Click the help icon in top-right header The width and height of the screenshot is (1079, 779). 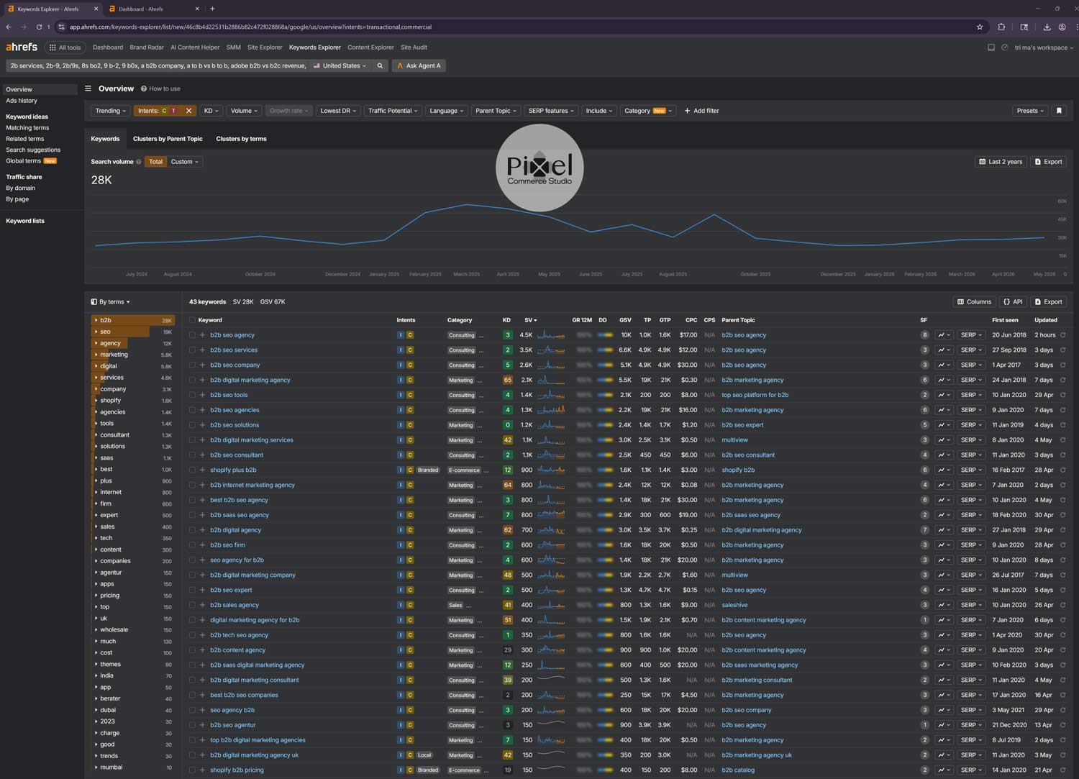click(1005, 47)
